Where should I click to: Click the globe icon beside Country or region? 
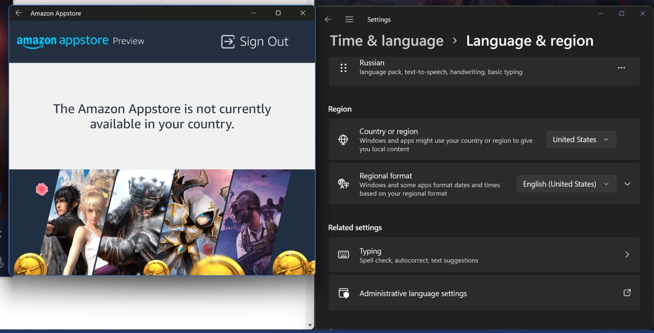pos(343,140)
